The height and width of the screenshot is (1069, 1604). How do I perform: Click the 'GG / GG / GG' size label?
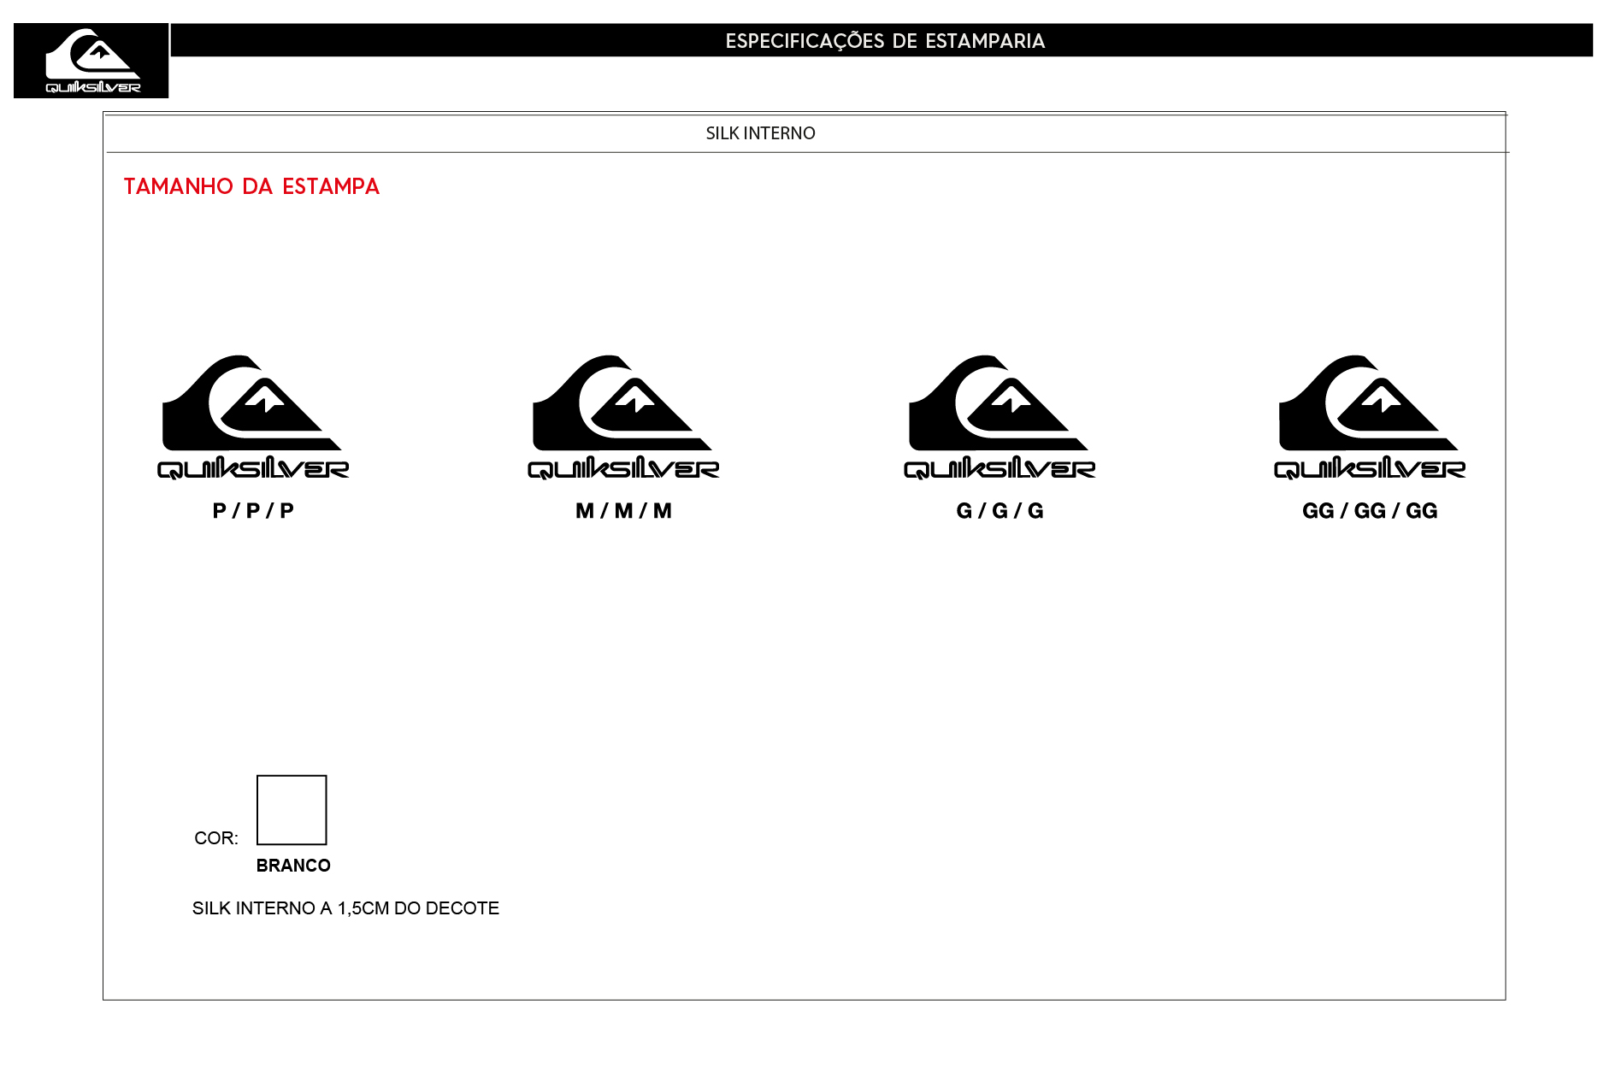(1370, 511)
